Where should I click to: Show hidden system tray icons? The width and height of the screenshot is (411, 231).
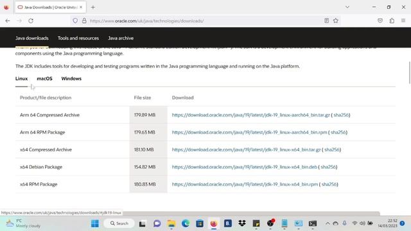pyautogui.click(x=328, y=223)
